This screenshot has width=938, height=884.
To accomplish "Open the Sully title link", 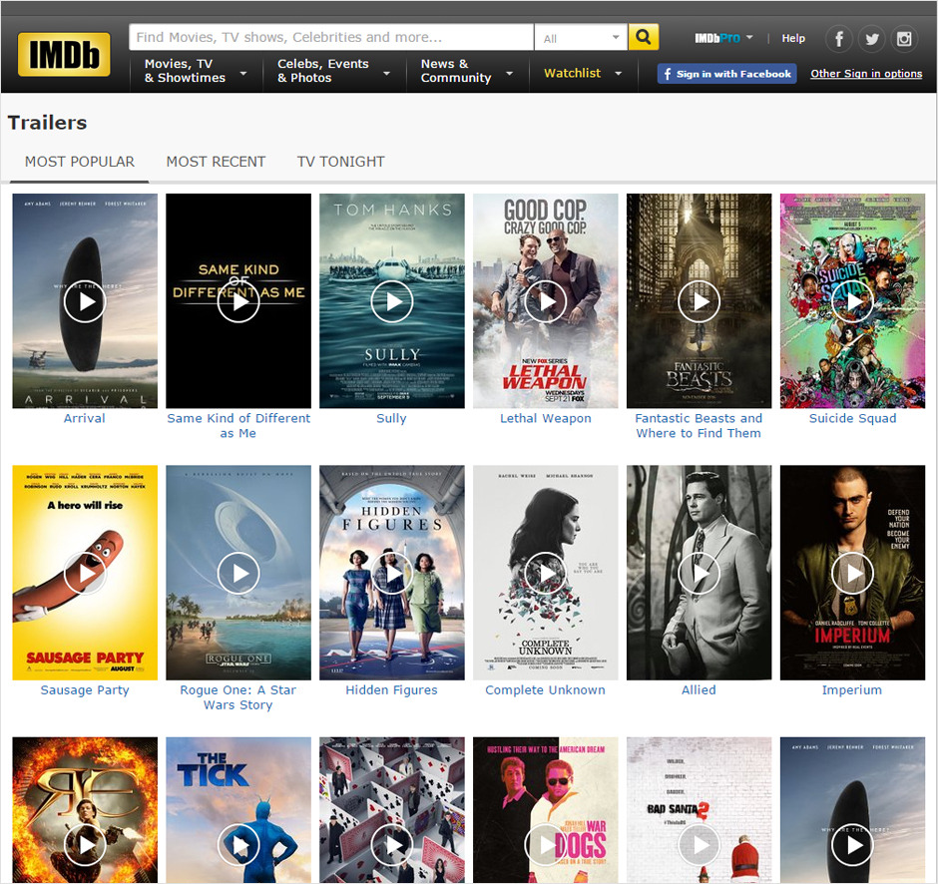I will (391, 418).
